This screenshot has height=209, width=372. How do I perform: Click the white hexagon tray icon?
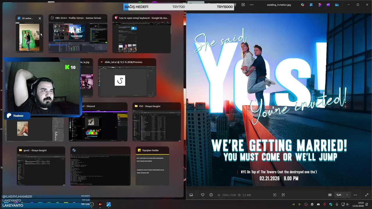[x=312, y=204]
